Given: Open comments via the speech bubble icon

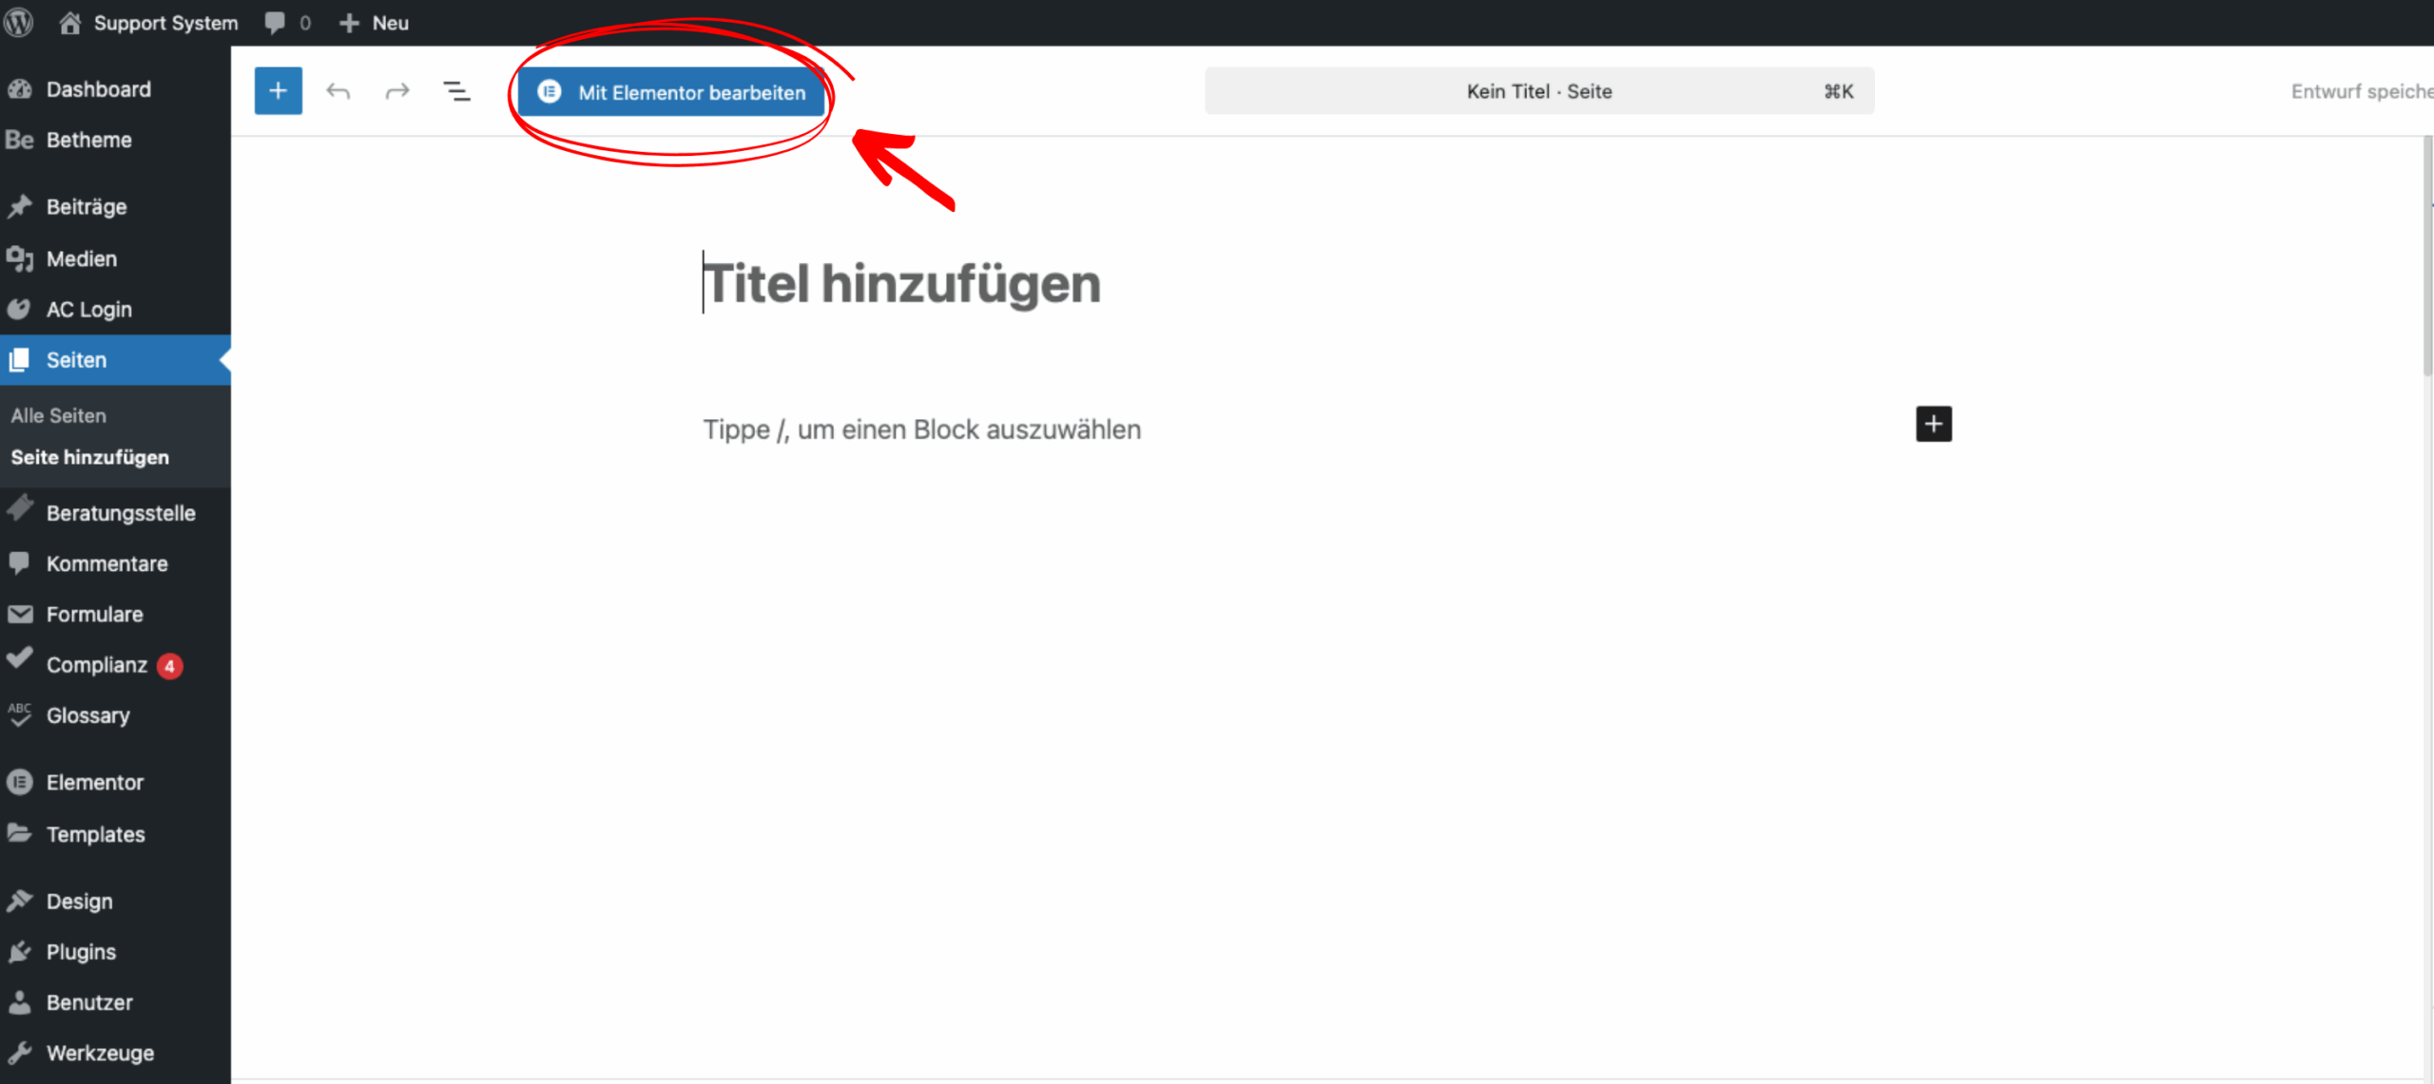Looking at the screenshot, I should (275, 22).
